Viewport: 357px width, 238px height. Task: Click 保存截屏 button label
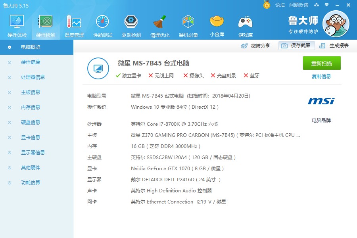pyautogui.click(x=301, y=46)
